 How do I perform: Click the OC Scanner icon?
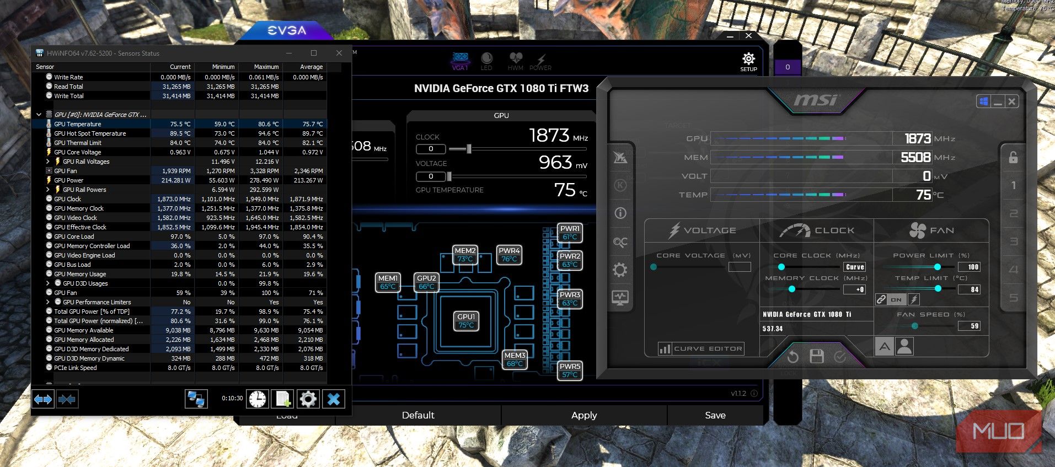coord(620,242)
